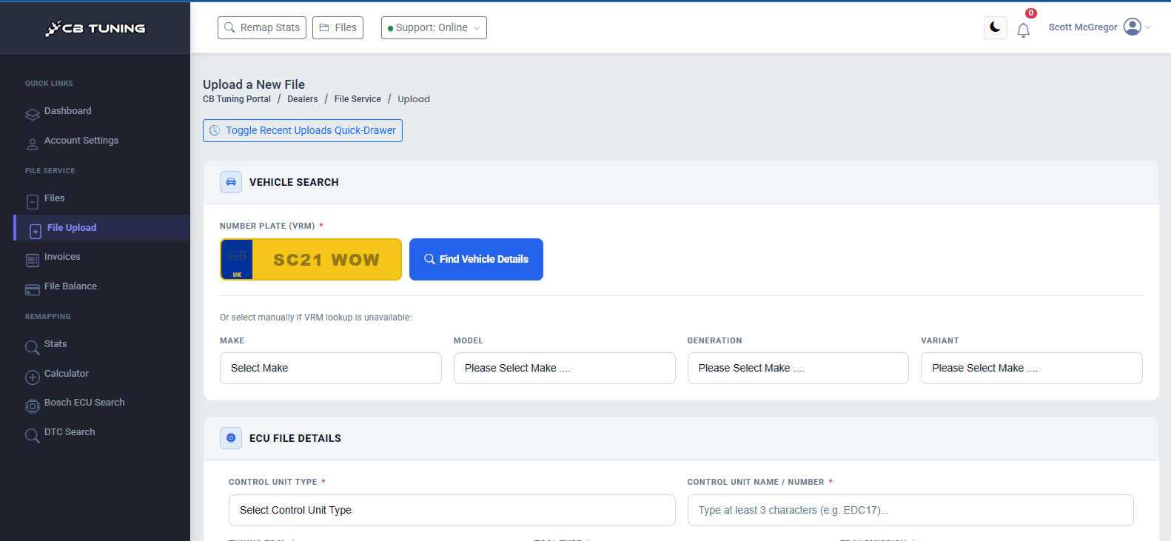Open the Select Control Unit Type dropdown

pyautogui.click(x=452, y=510)
